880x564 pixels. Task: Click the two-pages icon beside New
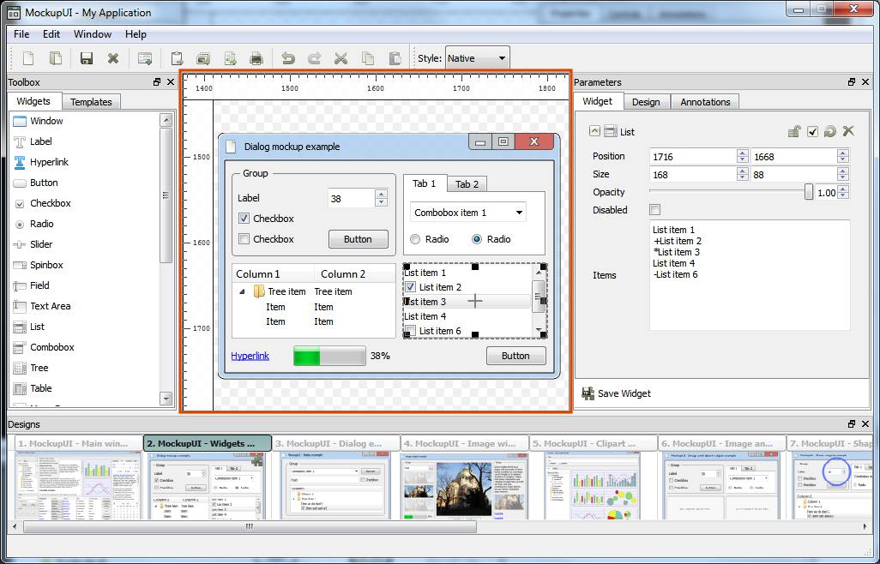pos(55,58)
